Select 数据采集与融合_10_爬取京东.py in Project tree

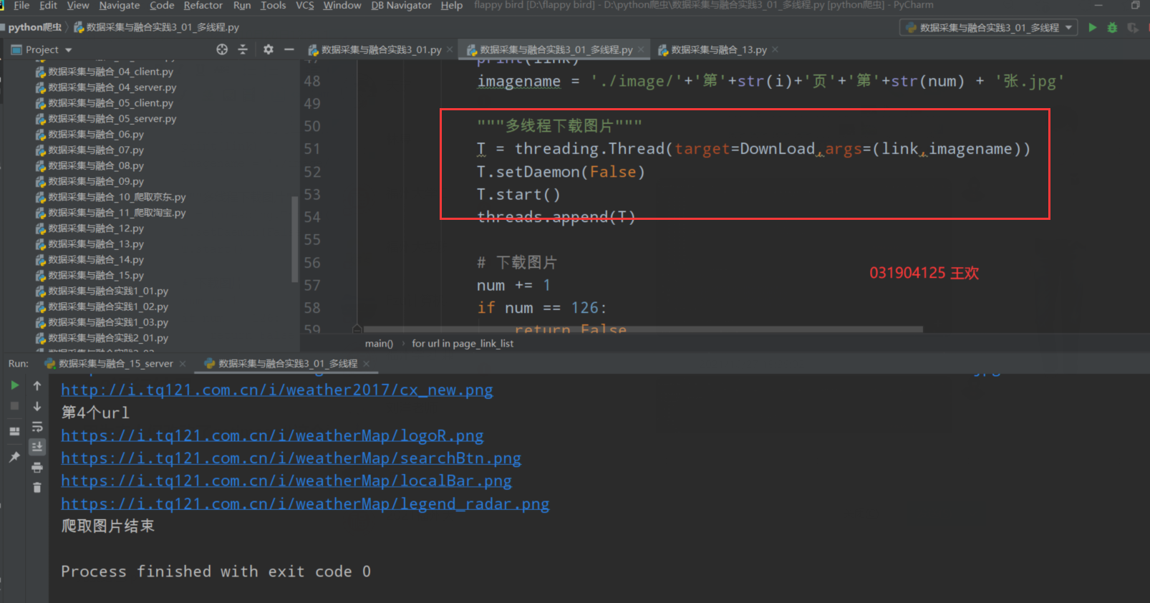pos(117,197)
